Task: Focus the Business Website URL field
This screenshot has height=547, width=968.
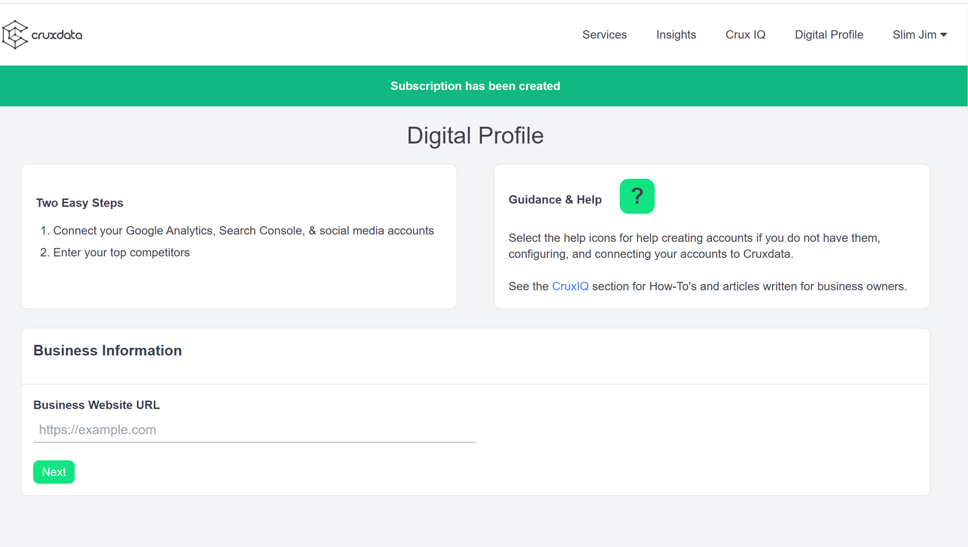Action: pyautogui.click(x=254, y=430)
